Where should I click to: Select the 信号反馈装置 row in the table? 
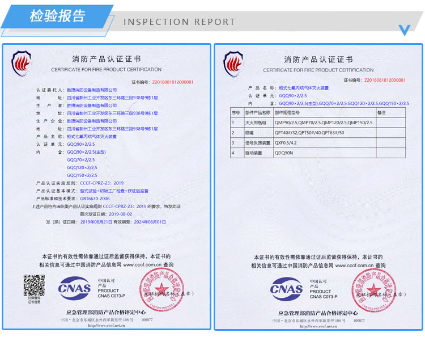click(320, 143)
